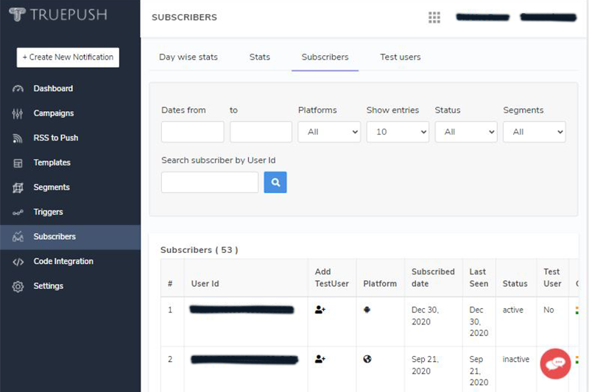Focus the Dates to input field

point(261,132)
